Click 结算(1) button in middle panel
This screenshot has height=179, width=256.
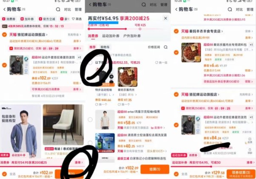(x=155, y=169)
